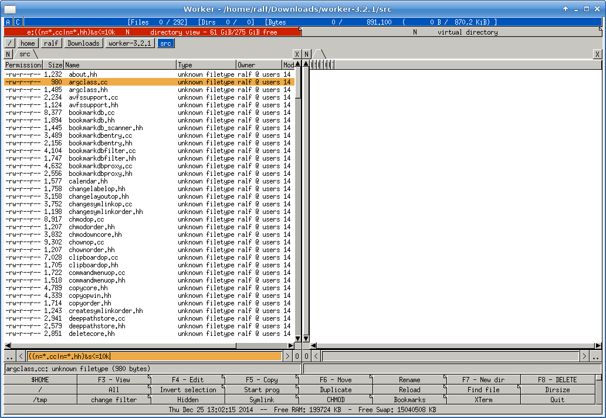Click the scroll-up arrow beside the Mod column
The height and width of the screenshot is (418, 606).
coord(297,64)
